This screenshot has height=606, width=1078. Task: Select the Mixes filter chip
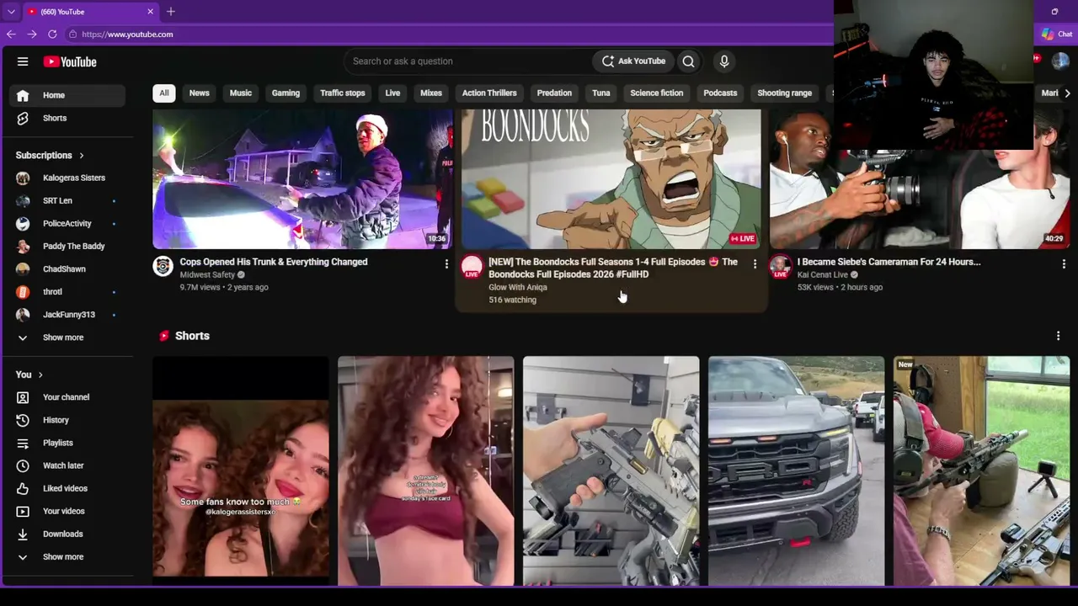431,93
